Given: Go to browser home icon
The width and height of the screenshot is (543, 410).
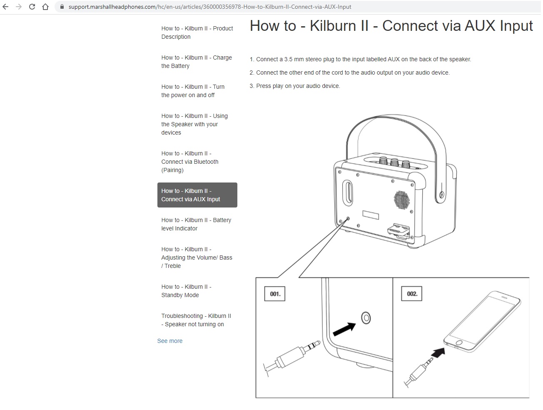Looking at the screenshot, I should 45,7.
